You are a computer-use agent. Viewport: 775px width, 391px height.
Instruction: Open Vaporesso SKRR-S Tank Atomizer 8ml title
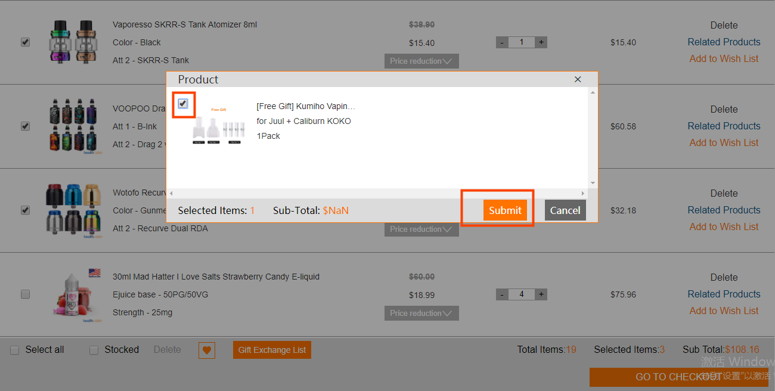(x=185, y=25)
